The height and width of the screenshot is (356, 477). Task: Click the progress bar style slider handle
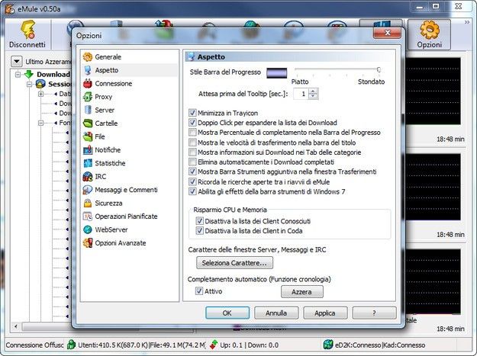coord(379,70)
